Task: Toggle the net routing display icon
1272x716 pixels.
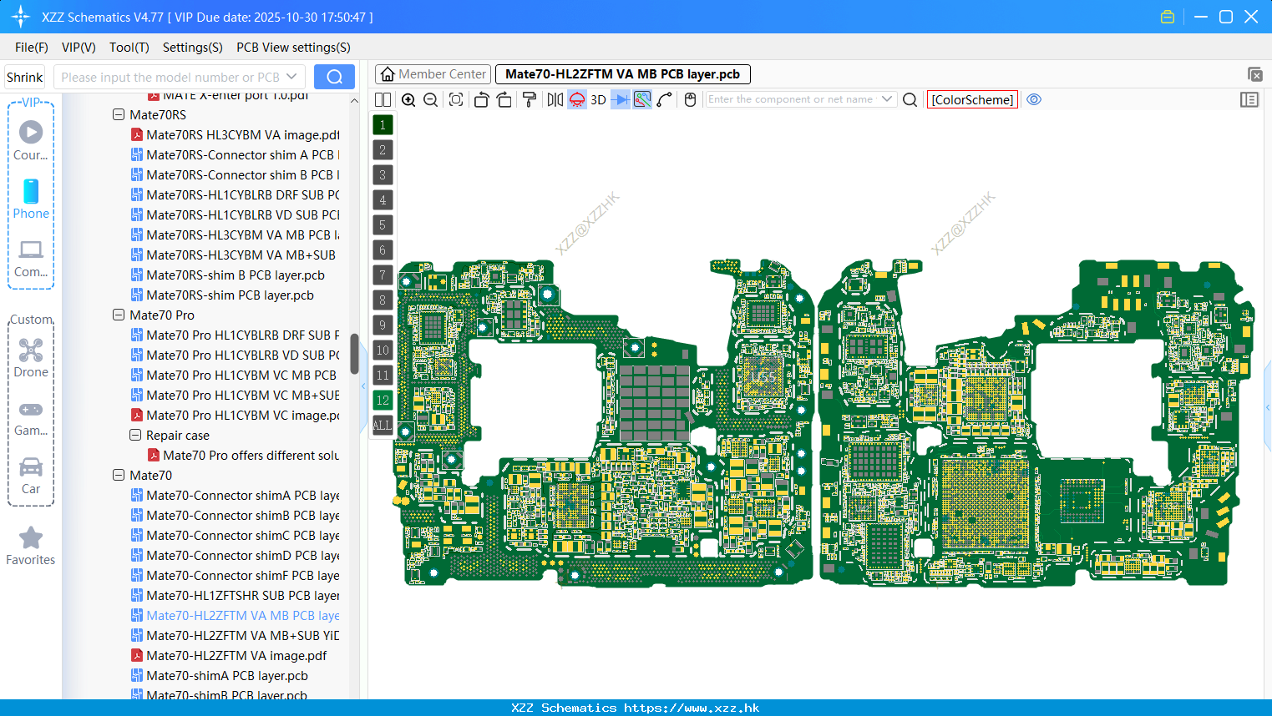Action: coord(642,99)
